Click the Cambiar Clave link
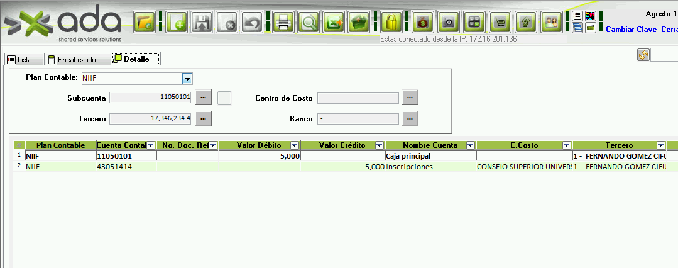This screenshot has width=678, height=268. coord(631,30)
